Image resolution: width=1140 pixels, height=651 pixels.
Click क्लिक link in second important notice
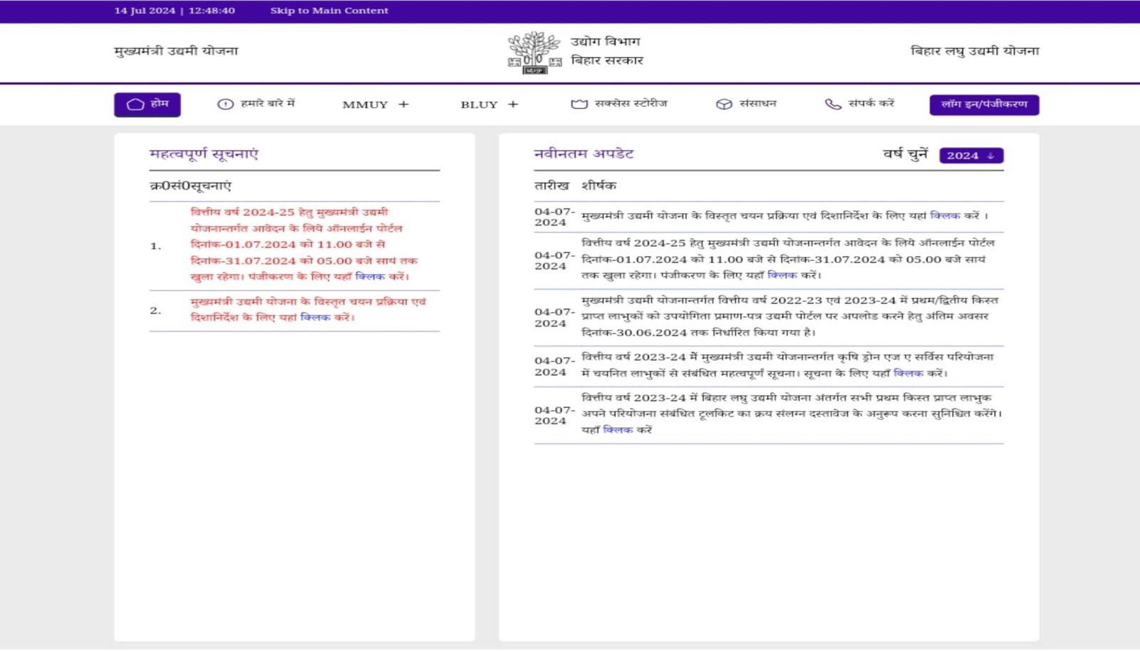click(x=315, y=317)
